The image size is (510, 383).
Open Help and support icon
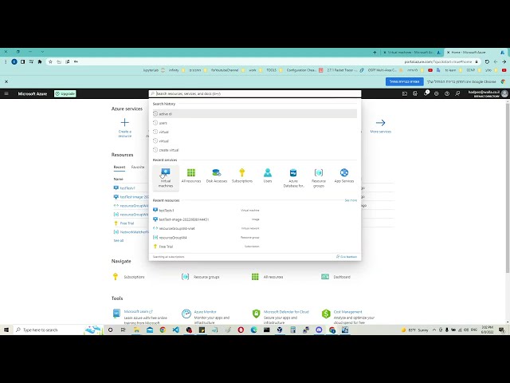(x=447, y=93)
